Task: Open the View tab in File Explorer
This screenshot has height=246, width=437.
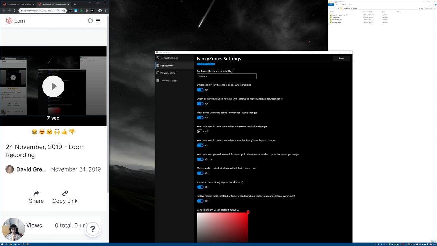Action: click(x=351, y=5)
